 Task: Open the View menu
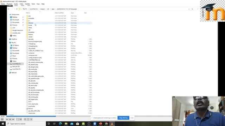(38, 4)
